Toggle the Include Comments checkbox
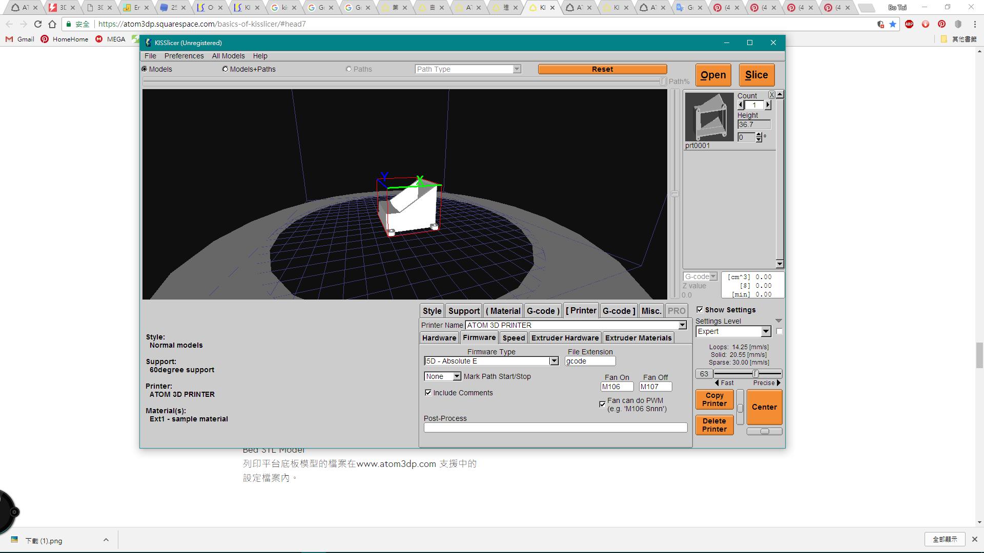This screenshot has width=984, height=553. (428, 393)
